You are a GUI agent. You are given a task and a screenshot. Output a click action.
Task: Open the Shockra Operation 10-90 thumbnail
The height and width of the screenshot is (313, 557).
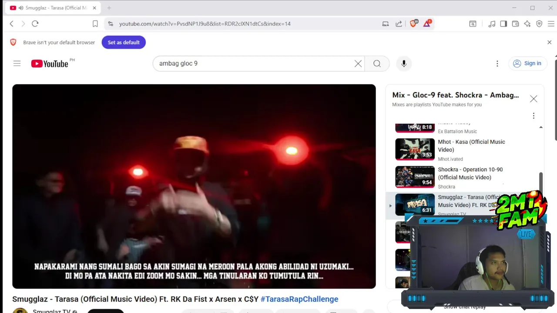point(415,177)
